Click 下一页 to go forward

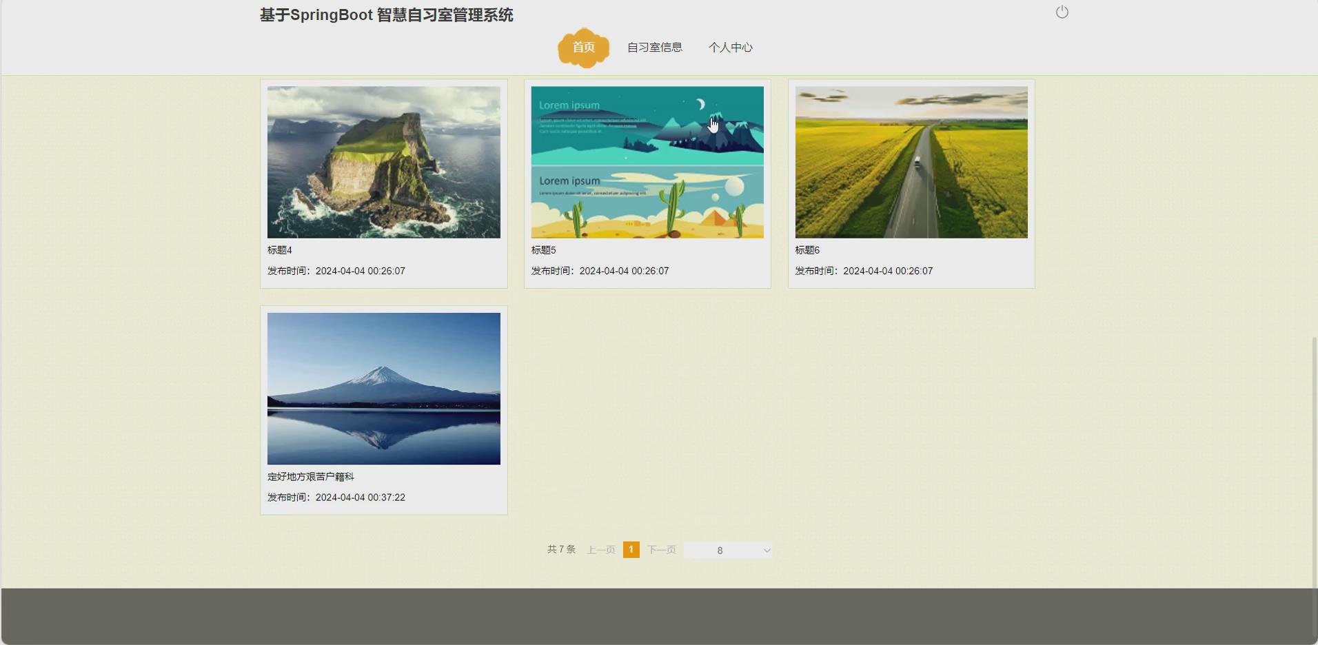click(661, 549)
